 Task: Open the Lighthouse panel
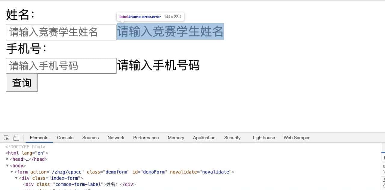click(263, 138)
